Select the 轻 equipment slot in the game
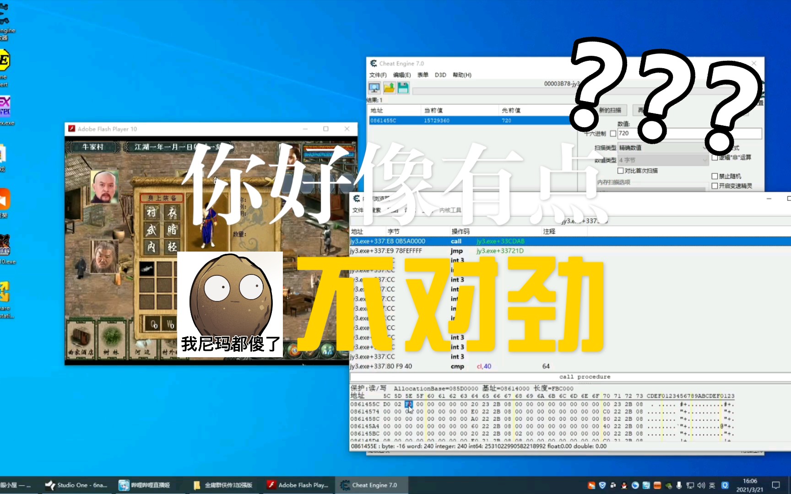Image resolution: width=791 pixels, height=494 pixels. [172, 247]
